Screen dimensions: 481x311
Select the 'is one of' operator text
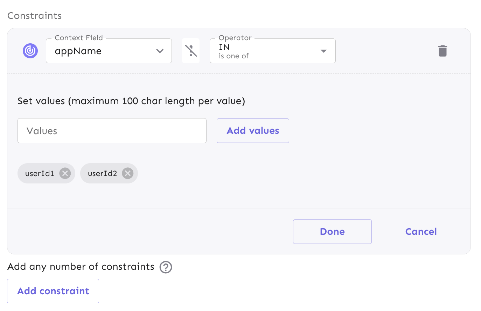click(233, 56)
